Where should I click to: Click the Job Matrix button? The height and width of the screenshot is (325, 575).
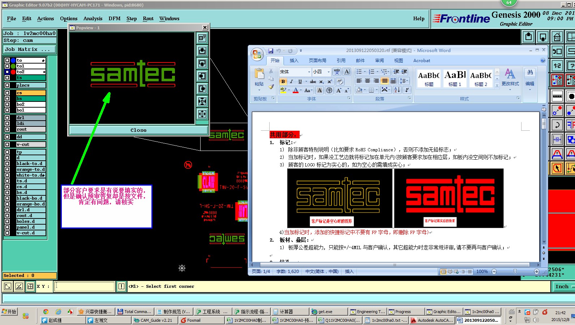30,49
